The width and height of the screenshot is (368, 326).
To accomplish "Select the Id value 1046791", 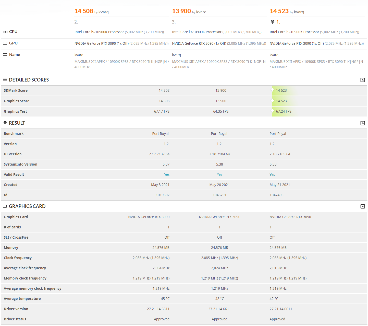I will [x=219, y=195].
